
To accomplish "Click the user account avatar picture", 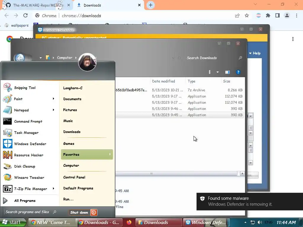I will 87,62.
